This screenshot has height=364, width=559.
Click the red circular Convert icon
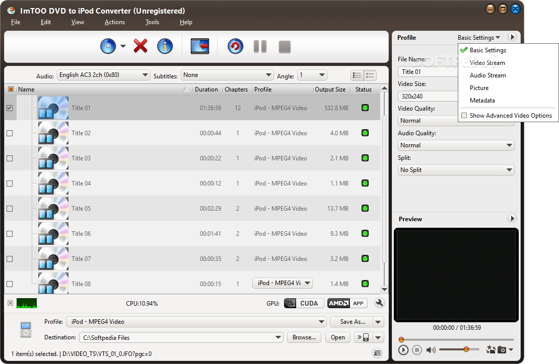point(235,46)
